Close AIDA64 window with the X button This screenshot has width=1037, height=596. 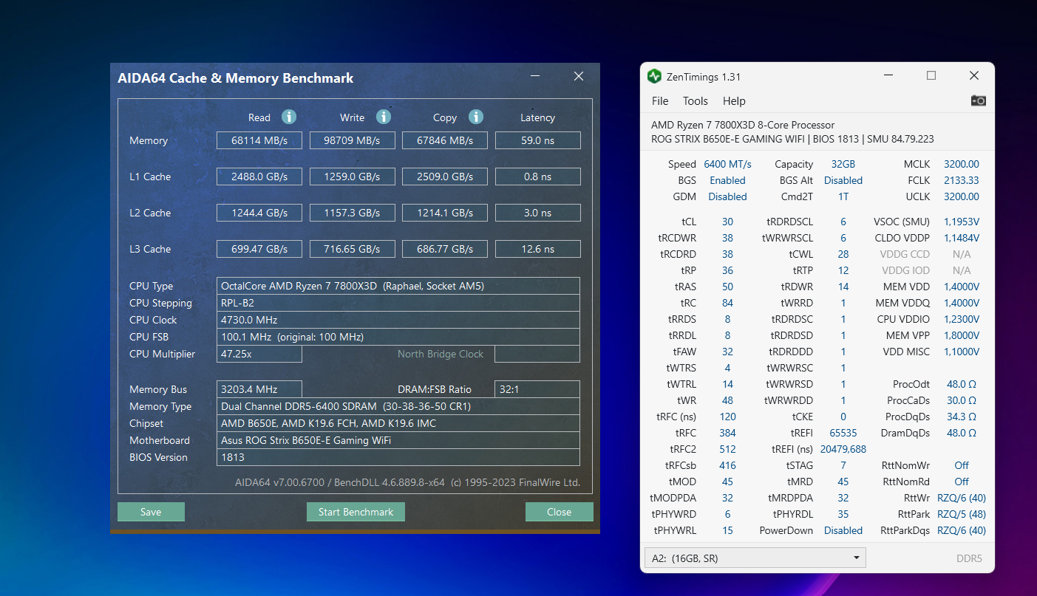(x=579, y=76)
